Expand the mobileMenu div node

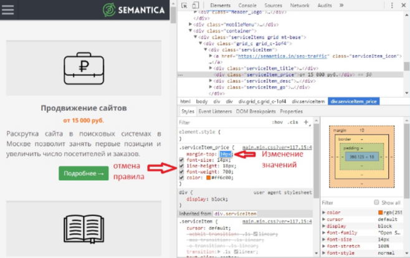(x=191, y=24)
